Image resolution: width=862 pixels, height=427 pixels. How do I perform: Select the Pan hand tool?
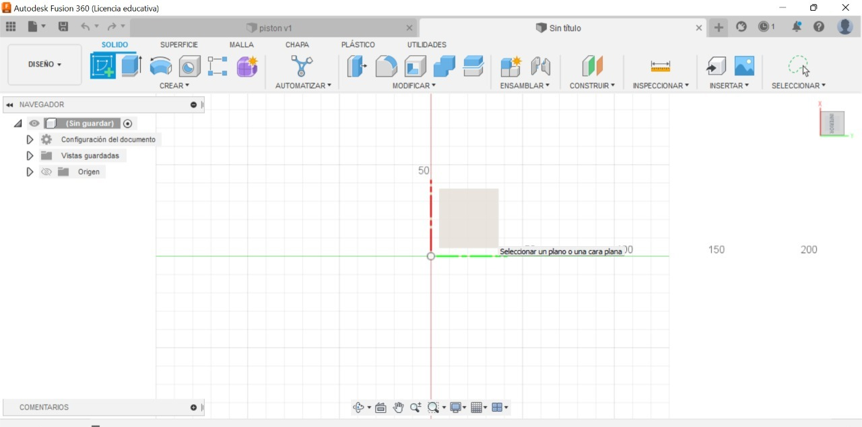[x=398, y=407]
